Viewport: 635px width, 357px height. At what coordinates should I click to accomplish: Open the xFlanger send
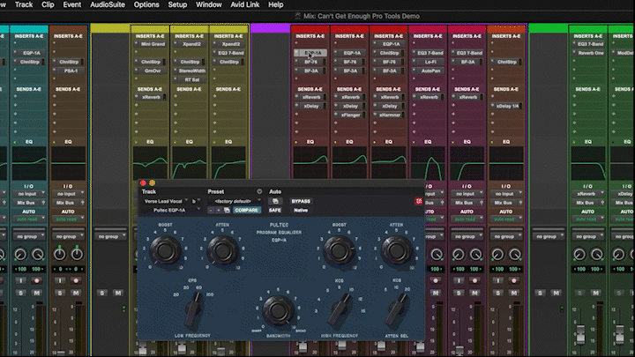coord(352,115)
